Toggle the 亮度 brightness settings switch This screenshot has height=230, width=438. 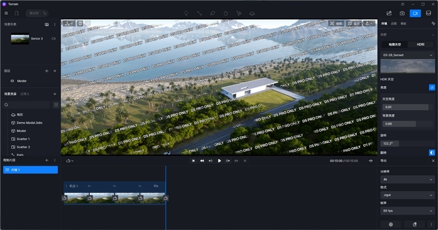coord(432,88)
